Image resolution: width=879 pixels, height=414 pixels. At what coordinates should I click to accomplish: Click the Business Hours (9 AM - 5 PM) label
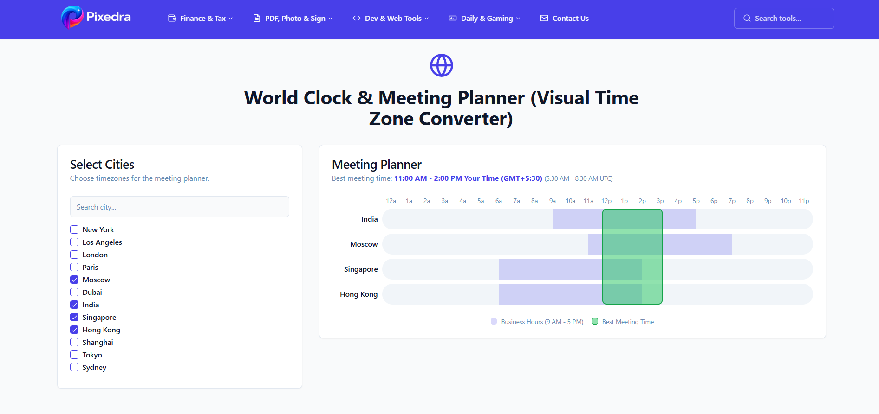542,322
